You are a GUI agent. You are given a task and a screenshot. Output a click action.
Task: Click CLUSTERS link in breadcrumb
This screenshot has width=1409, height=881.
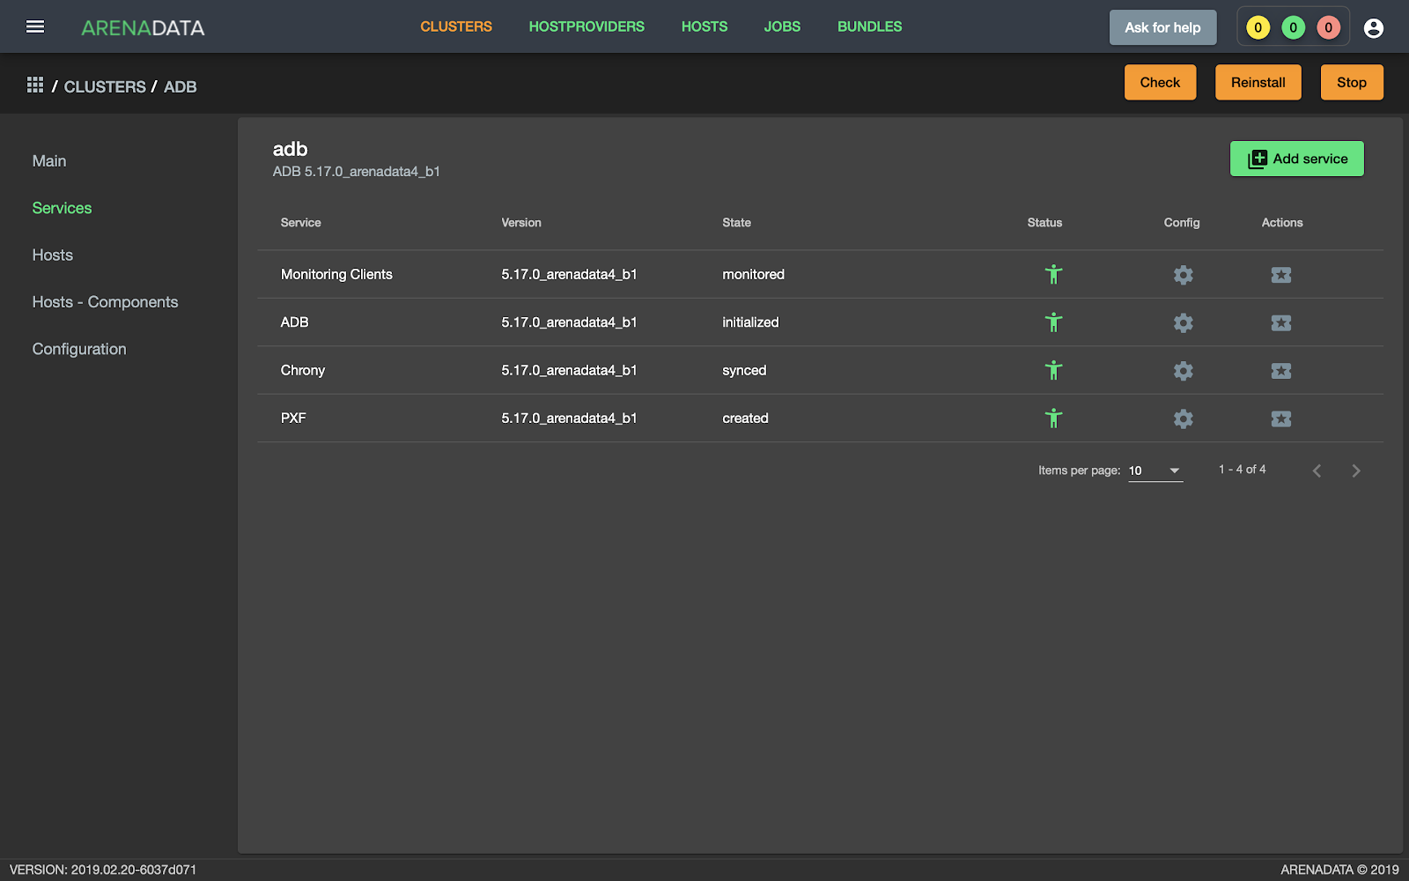click(105, 86)
